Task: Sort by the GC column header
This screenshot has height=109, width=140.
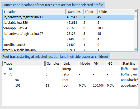Action: pos(113,63)
